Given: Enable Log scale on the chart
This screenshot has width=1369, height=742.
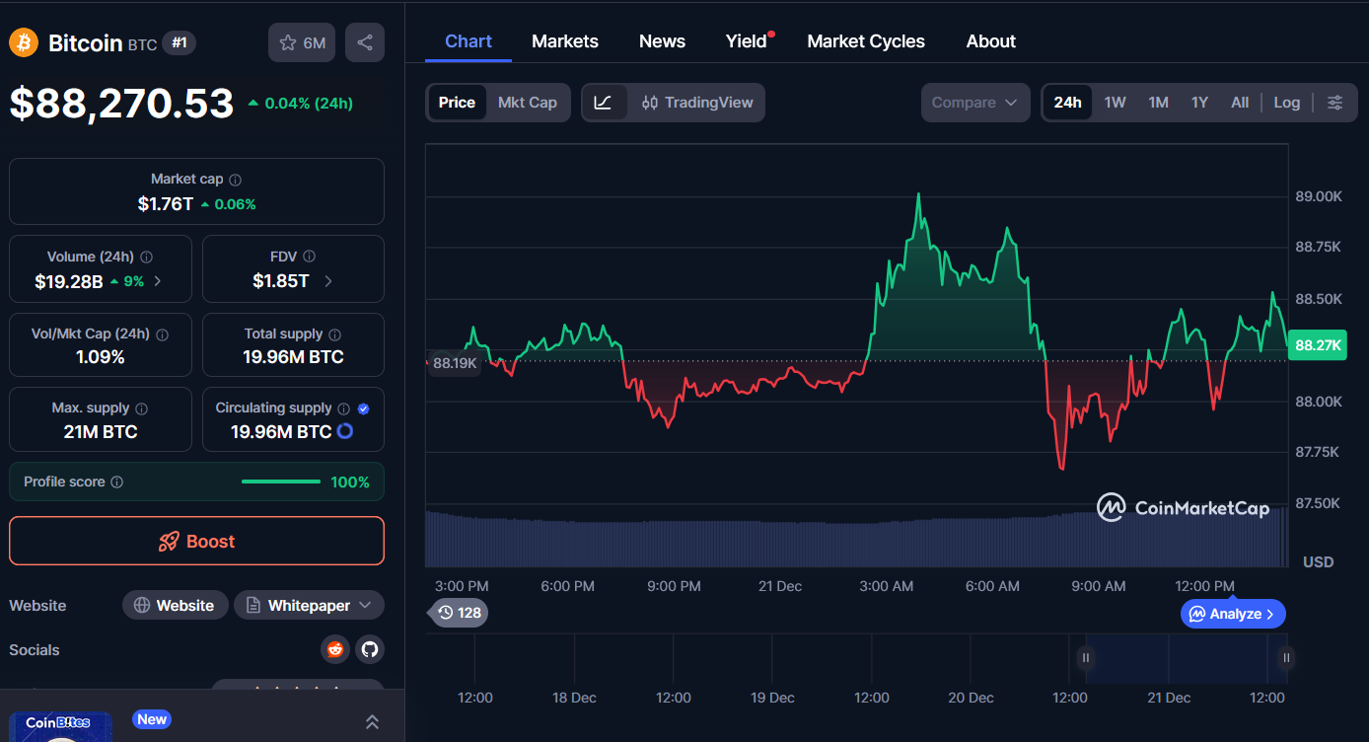Looking at the screenshot, I should pos(1286,103).
